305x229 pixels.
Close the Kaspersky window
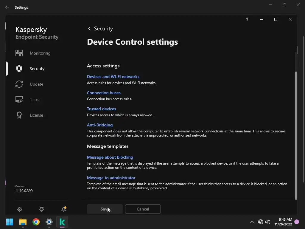pos(290,19)
